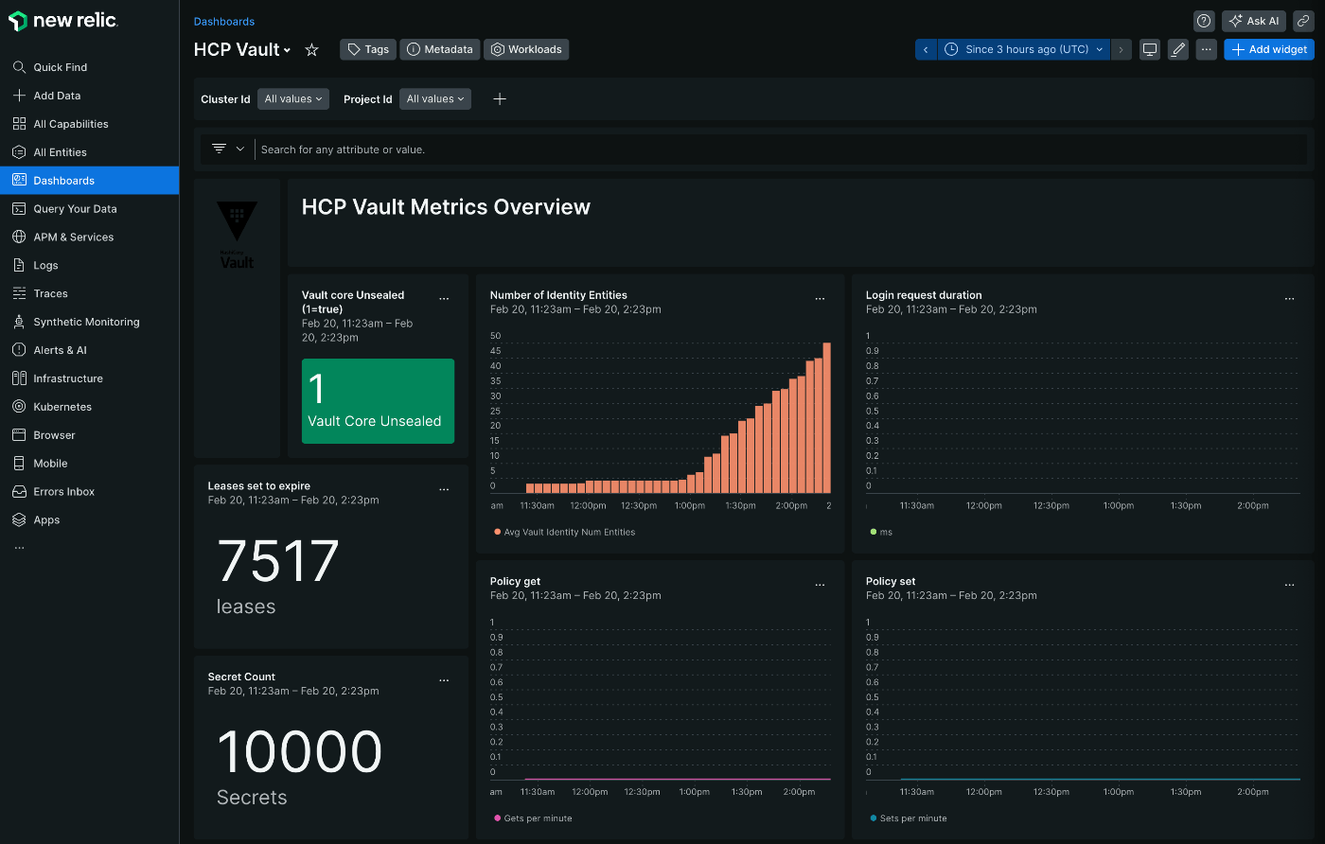Focus the attribute search field

[782, 149]
